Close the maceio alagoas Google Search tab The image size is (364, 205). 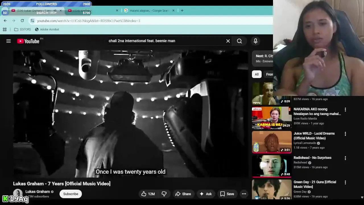(173, 11)
